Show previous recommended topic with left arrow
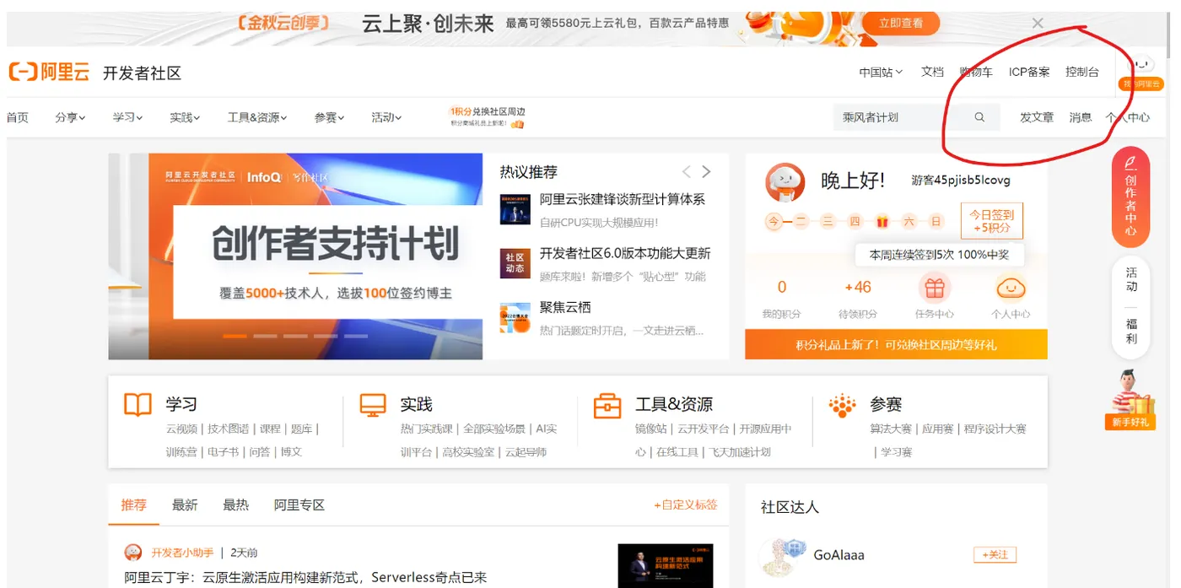Viewport: 1181px width, 588px height. [x=686, y=172]
